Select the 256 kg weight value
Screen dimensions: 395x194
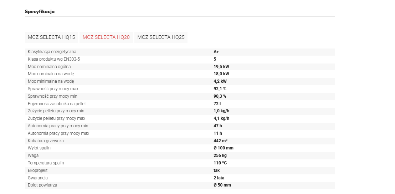click(220, 155)
